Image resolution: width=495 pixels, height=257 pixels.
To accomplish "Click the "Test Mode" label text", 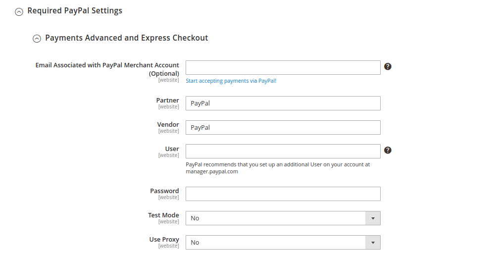I will click(163, 215).
